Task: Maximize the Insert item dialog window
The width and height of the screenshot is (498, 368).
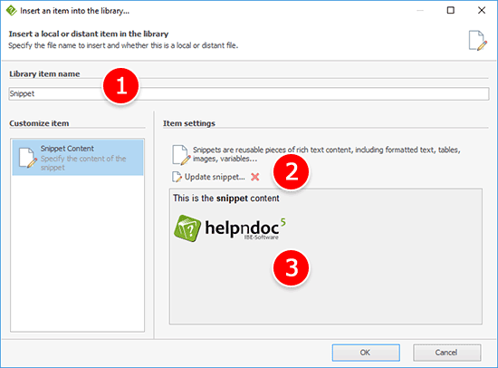Action: tap(450, 10)
